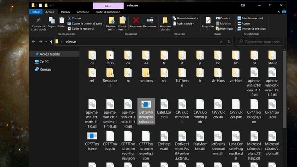The width and height of the screenshot is (297, 167).
Task: Select the JetBrains.Annotations.dll file
Action: click(x=218, y=143)
